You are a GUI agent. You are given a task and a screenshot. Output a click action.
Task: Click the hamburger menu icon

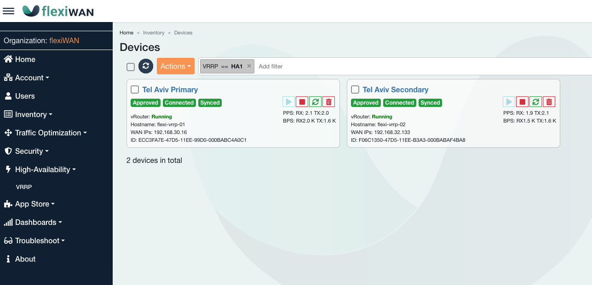8,11
